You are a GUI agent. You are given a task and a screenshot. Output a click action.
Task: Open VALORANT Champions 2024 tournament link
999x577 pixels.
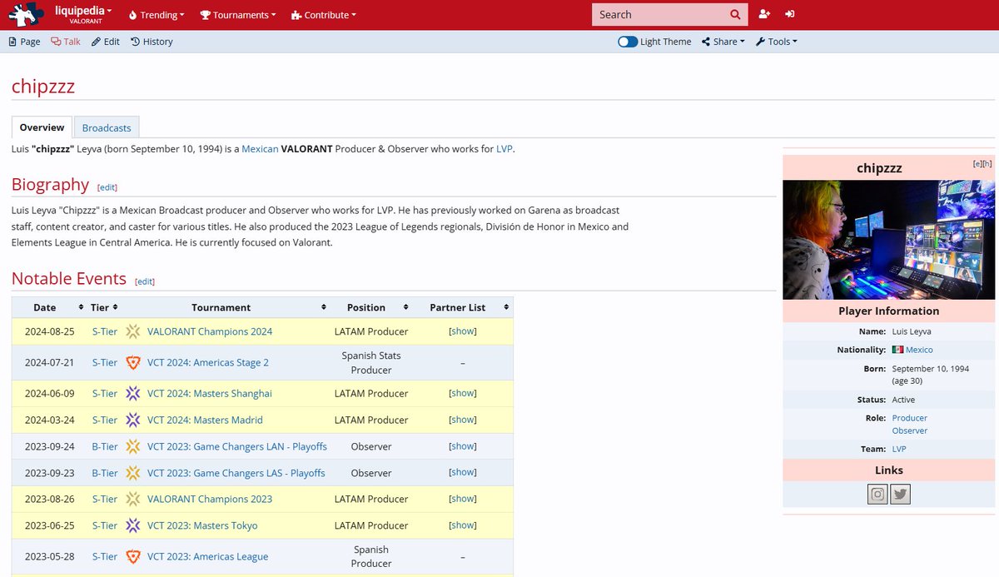point(210,331)
